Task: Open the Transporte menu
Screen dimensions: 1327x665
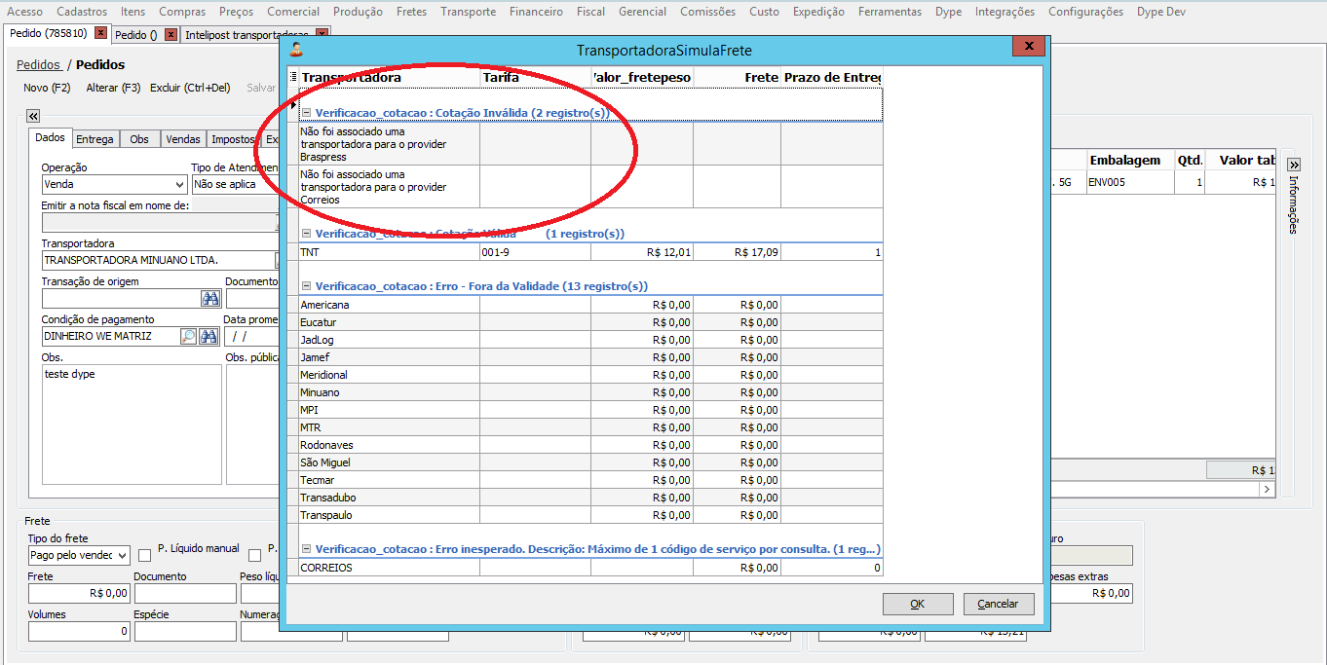Action: (x=468, y=12)
